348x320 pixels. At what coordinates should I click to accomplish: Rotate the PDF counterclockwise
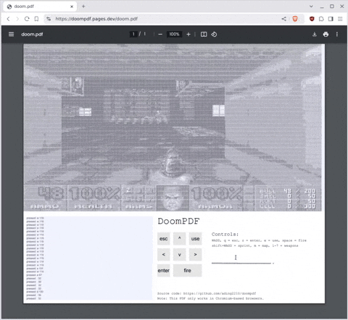point(214,34)
